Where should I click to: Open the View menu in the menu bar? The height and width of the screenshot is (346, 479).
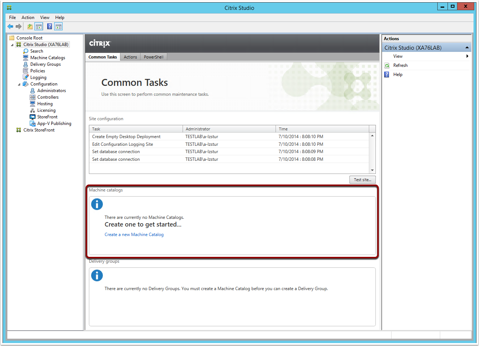click(45, 18)
